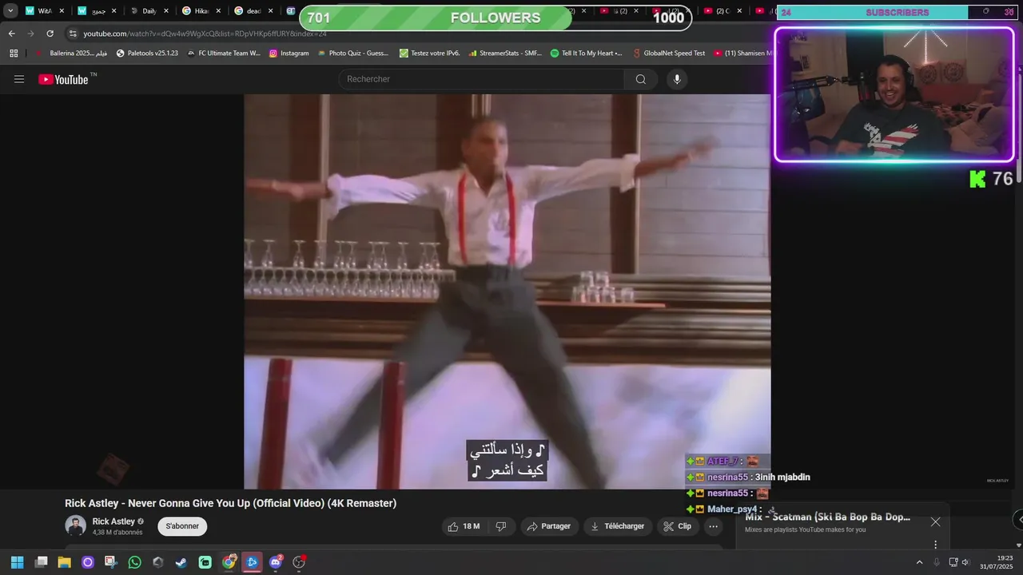Screen dimensions: 1023x575
Task: Go to YouTube home via logo
Action: [x=63, y=79]
